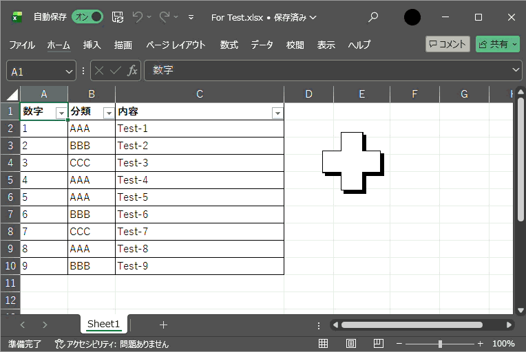Click the black account profile circle
Screen dimensions: 526x352
[x=412, y=17]
